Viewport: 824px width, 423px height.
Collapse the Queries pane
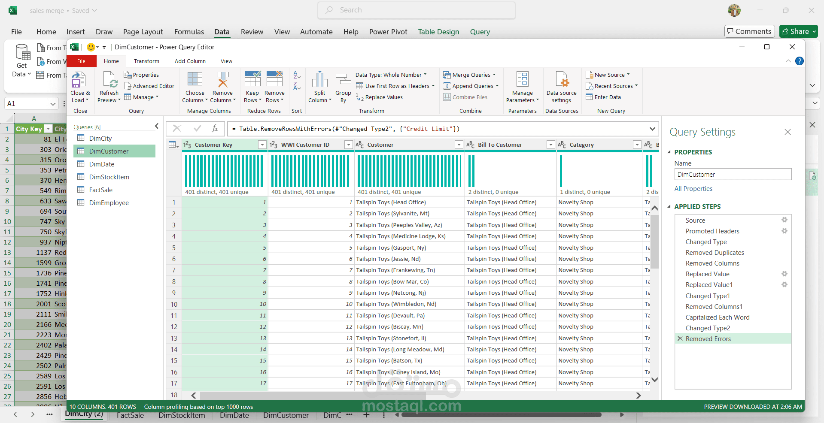tap(157, 126)
